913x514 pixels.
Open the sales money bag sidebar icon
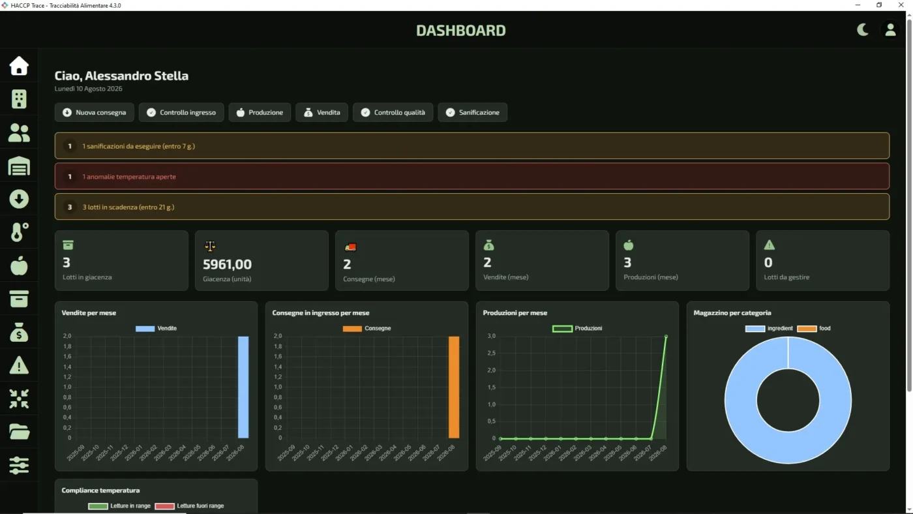tap(19, 332)
